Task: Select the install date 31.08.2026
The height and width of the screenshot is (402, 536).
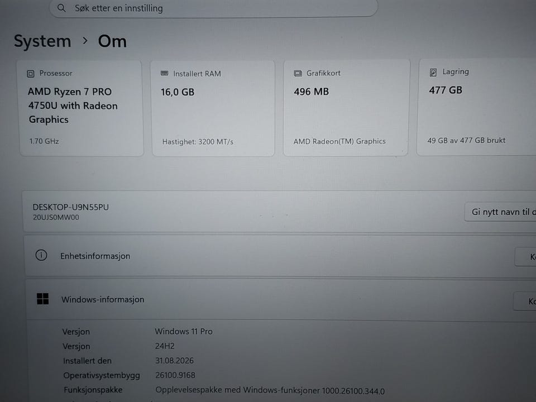Action: pos(174,361)
